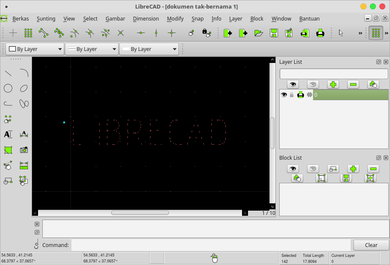Viewport: 390px width, 265px height.
Task: Toggle Snap on Entity
Action: [59, 33]
